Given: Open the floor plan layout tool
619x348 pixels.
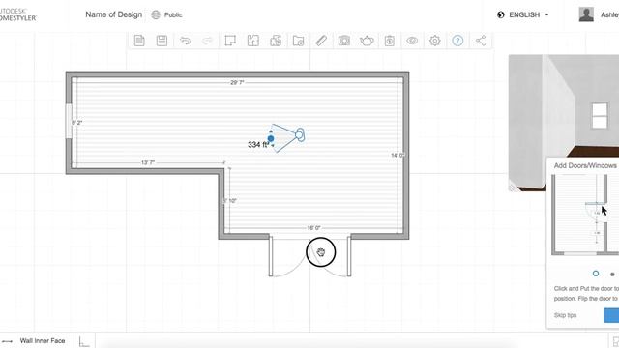Looking at the screenshot, I should 253,41.
